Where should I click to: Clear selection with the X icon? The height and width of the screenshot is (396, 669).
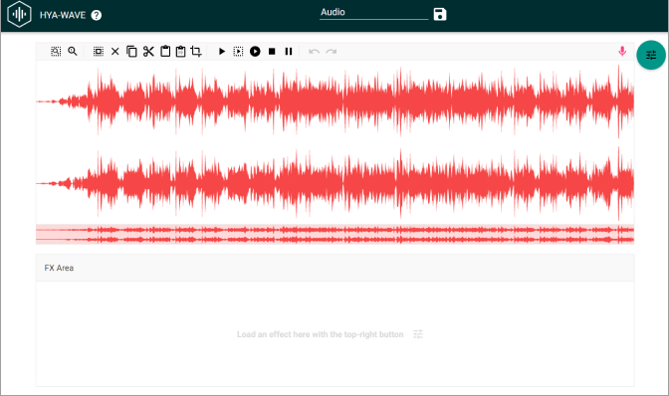tap(115, 52)
